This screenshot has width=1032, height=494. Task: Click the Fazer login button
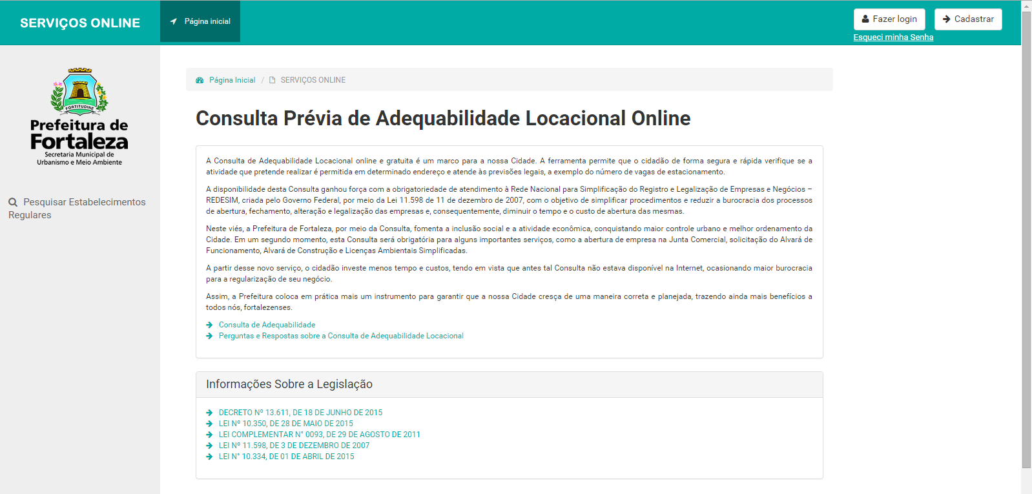pos(889,19)
